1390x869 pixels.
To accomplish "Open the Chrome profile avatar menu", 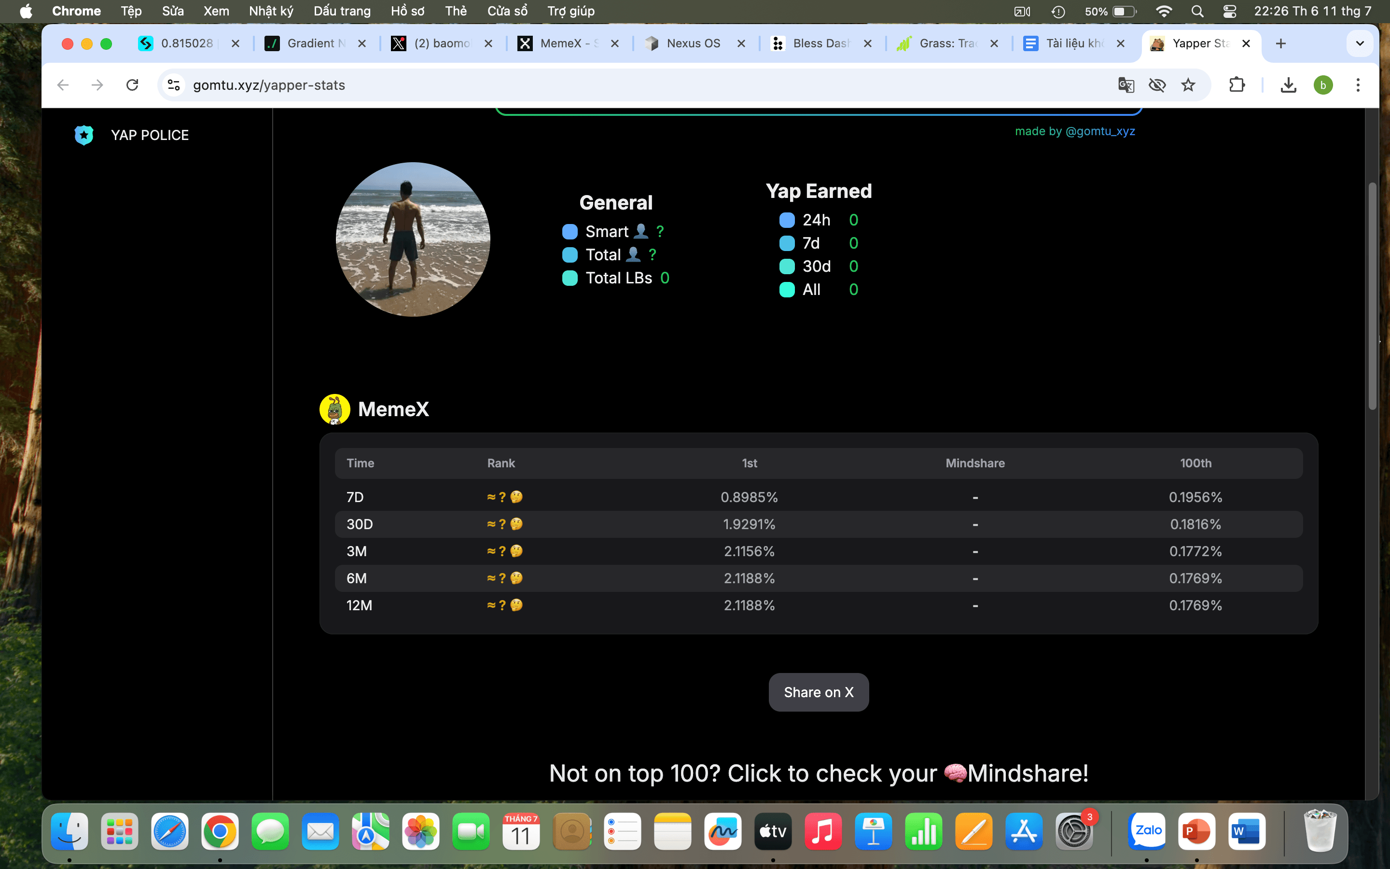I will tap(1323, 85).
